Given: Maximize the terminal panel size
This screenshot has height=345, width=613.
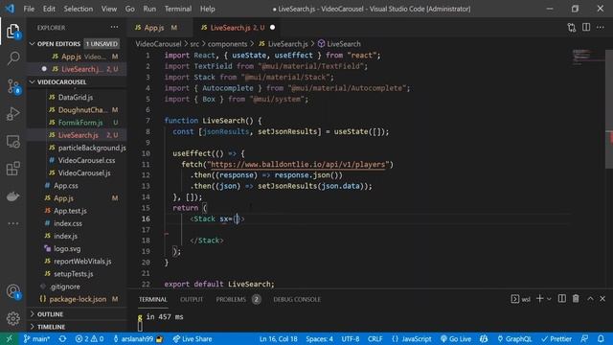Looking at the screenshot, I should [x=590, y=299].
